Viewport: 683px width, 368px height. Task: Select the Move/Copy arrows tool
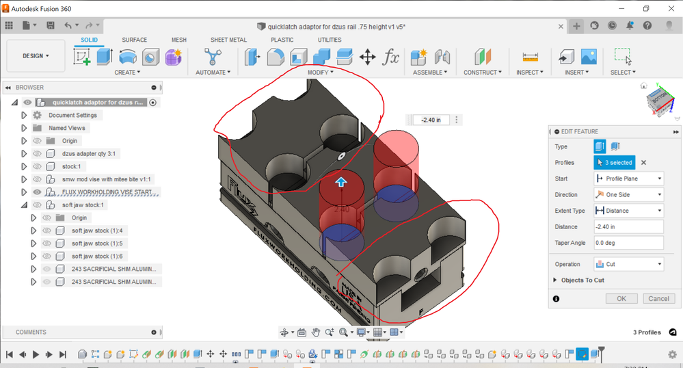point(368,57)
